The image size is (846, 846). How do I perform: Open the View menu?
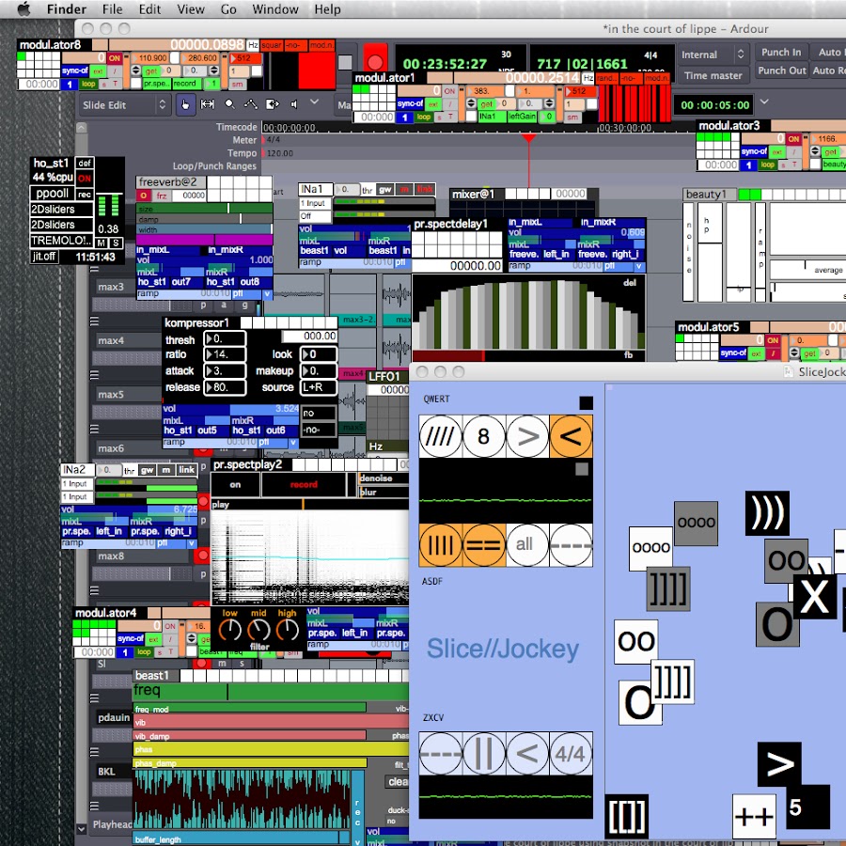[x=191, y=9]
